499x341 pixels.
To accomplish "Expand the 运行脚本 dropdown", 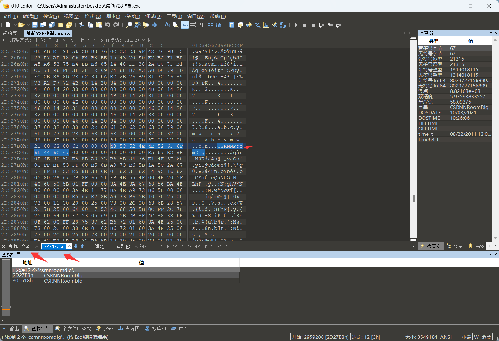I will (x=94, y=40).
